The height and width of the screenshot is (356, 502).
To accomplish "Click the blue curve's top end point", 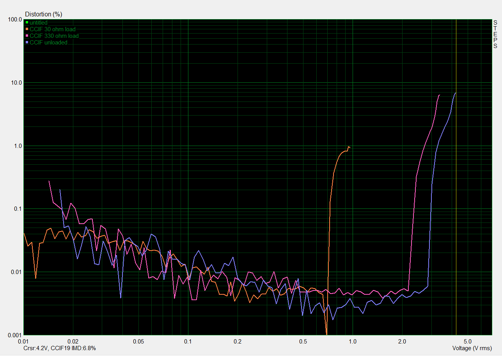I will pyautogui.click(x=455, y=93).
